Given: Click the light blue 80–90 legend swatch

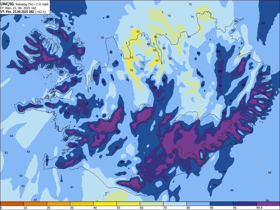Looking at the screenshot, I should click(x=198, y=204).
